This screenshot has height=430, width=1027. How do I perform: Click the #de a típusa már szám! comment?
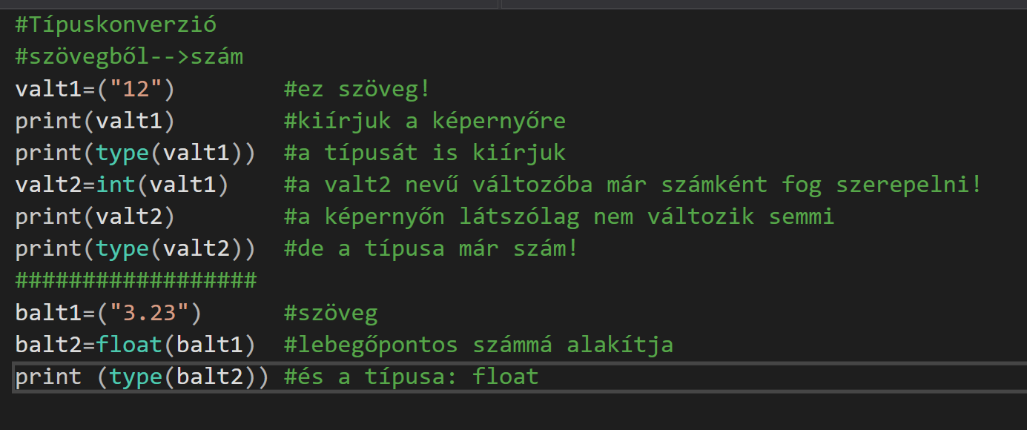point(430,248)
